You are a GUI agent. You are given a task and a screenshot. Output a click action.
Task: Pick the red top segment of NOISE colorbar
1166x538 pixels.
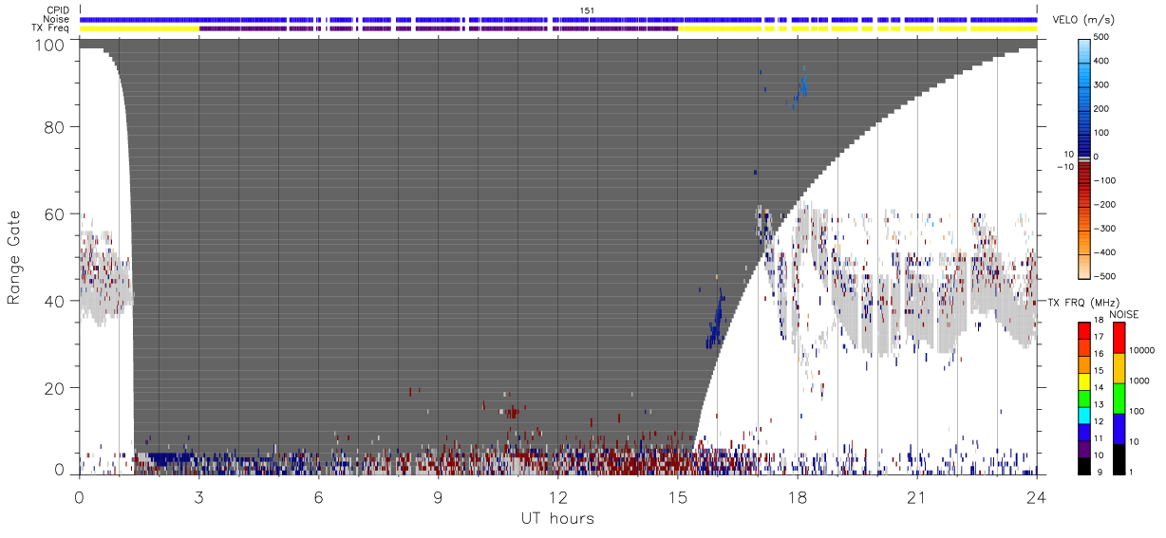pos(1118,338)
